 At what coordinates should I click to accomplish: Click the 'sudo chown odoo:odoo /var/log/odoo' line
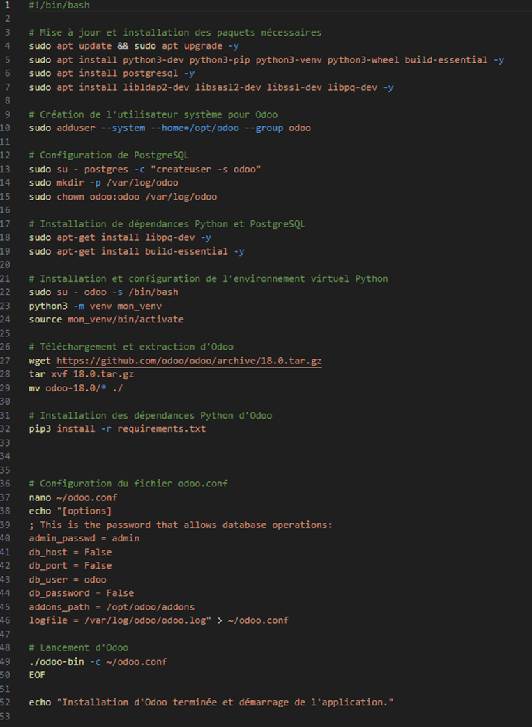[x=123, y=197]
